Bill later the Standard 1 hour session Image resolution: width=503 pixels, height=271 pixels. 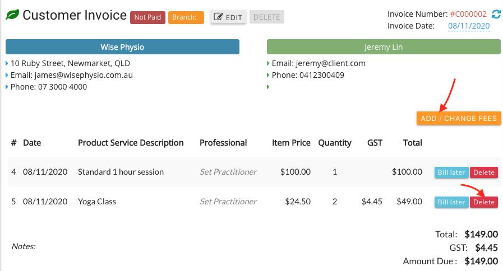[451, 172]
